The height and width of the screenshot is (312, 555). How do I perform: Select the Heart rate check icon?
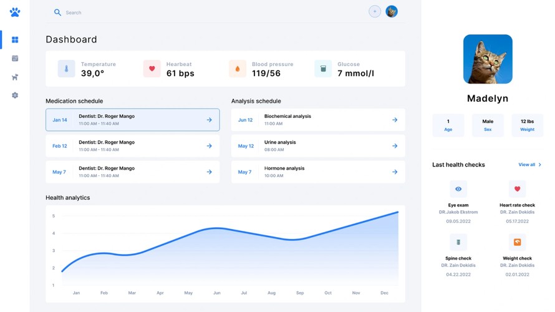tap(517, 189)
